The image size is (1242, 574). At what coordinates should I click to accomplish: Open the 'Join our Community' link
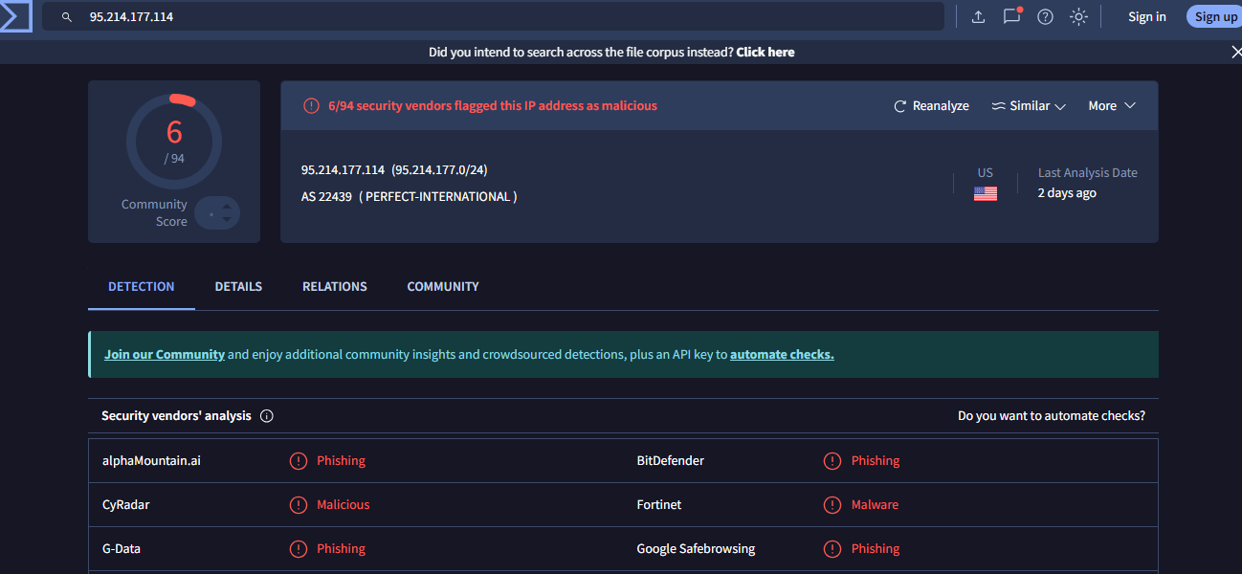click(165, 355)
